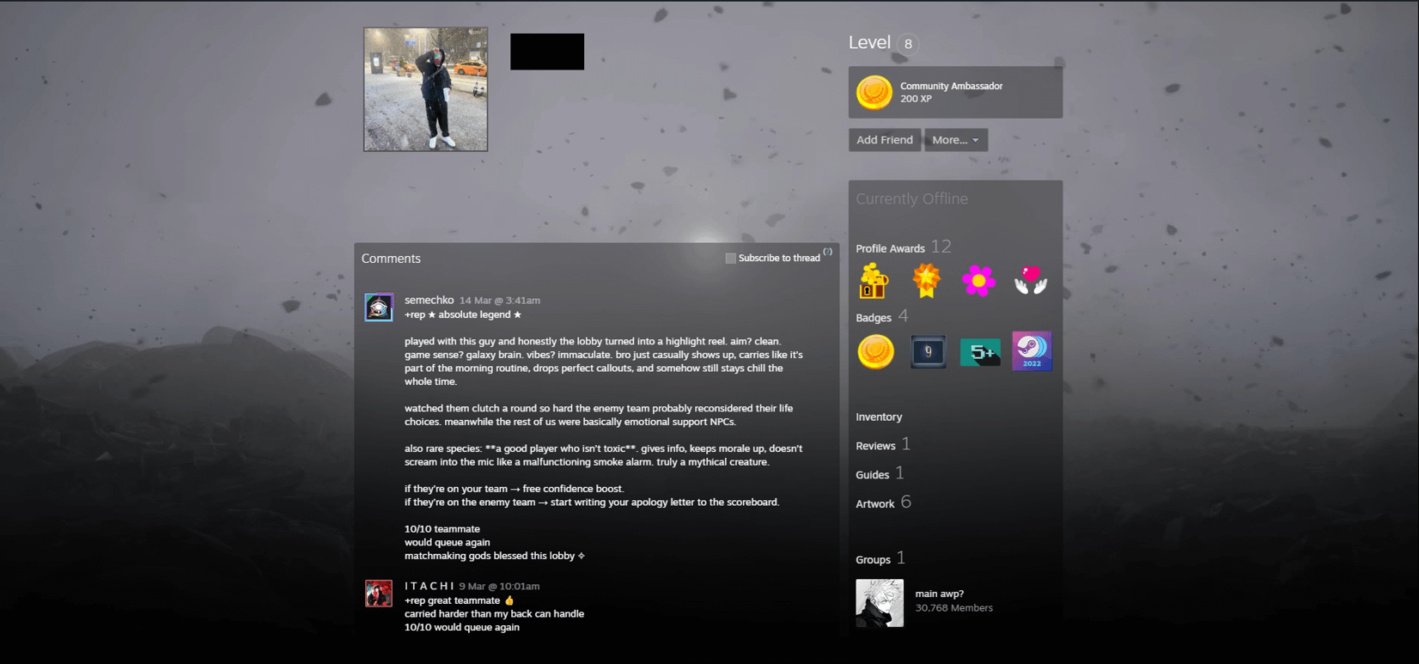The image size is (1419, 664).
Task: Click the orange starburst profile award icon
Action: [x=926, y=281]
